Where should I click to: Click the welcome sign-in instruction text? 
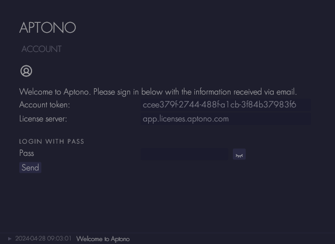(x=158, y=92)
